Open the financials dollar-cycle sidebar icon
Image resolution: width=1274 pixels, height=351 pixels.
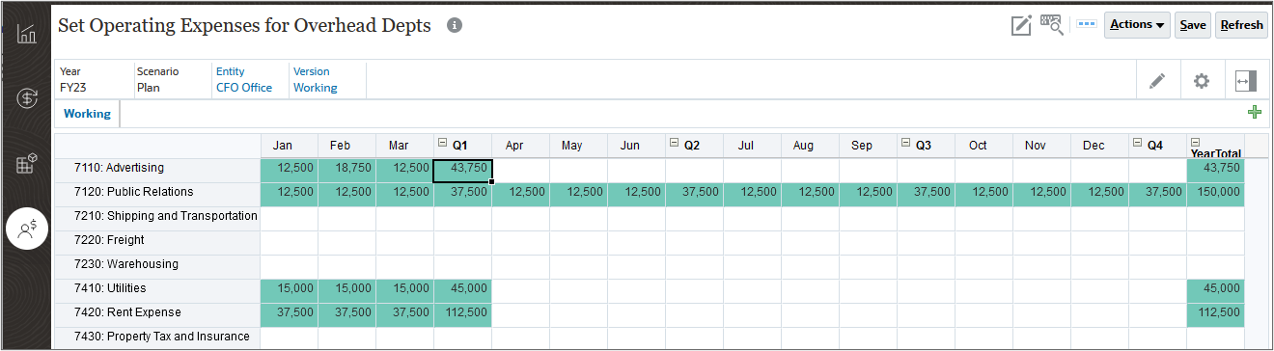click(27, 97)
